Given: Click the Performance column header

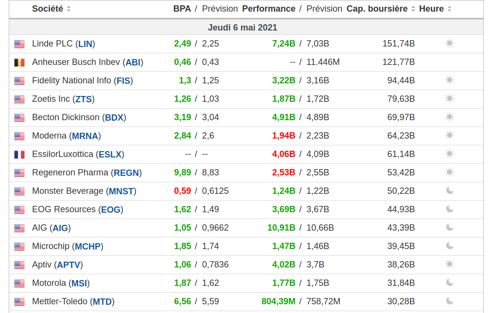Looking at the screenshot, I should [269, 9].
